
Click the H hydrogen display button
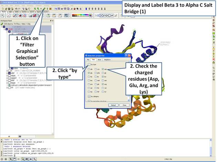(x=2, y=15)
